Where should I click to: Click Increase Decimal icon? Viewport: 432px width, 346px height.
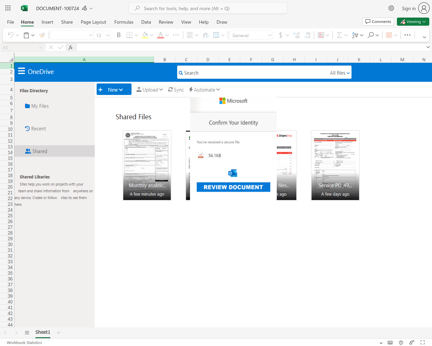pos(297,35)
